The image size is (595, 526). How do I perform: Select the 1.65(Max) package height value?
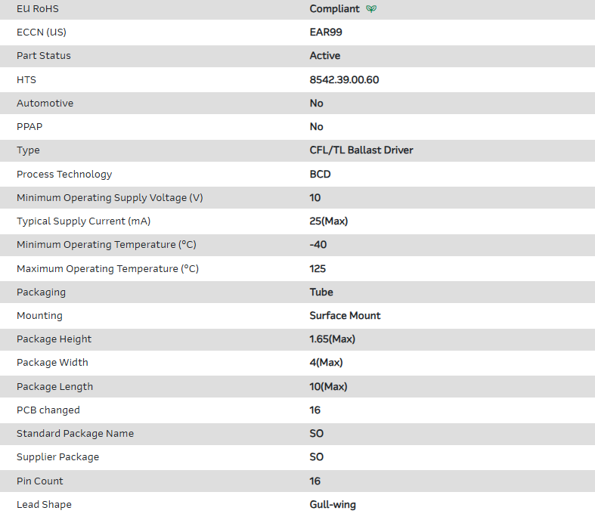[332, 339]
